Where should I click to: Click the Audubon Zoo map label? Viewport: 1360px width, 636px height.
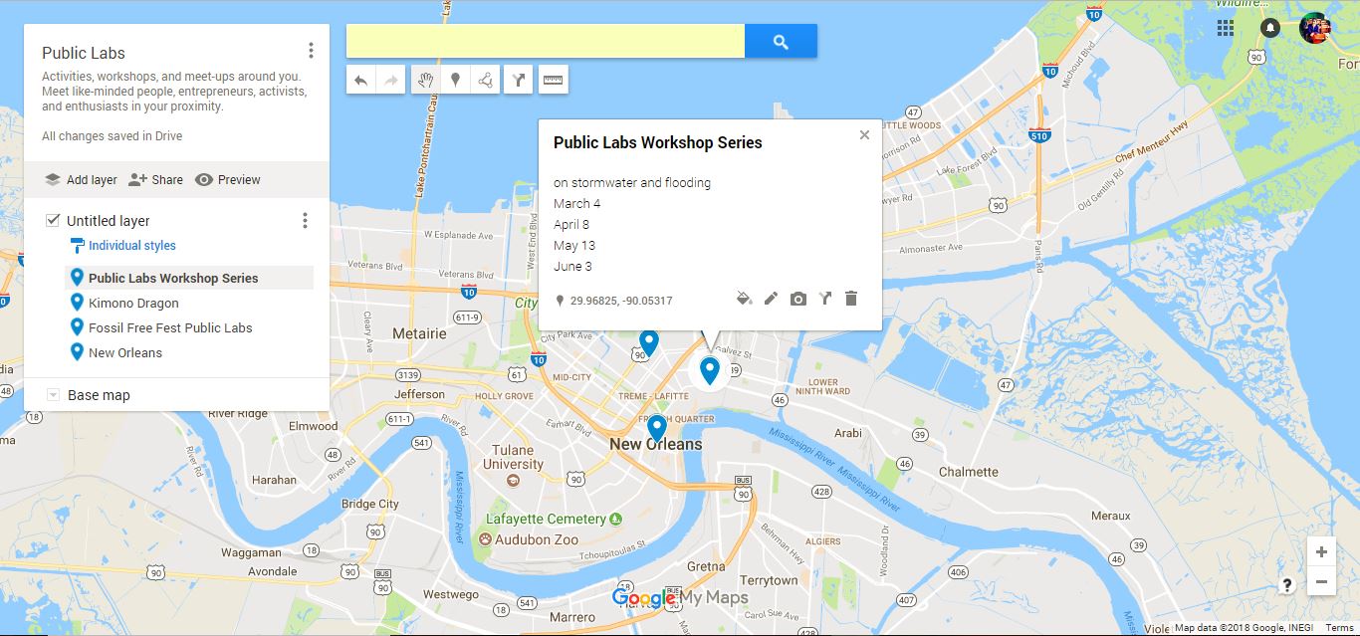coord(538,539)
